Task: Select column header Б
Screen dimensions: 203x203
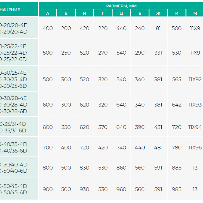Action: coord(66,13)
